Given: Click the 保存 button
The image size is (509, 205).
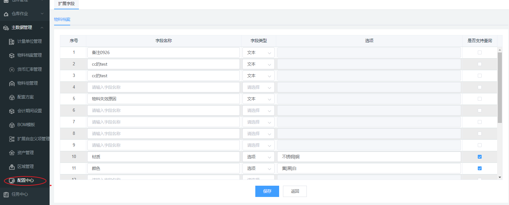Looking at the screenshot, I should (x=267, y=191).
